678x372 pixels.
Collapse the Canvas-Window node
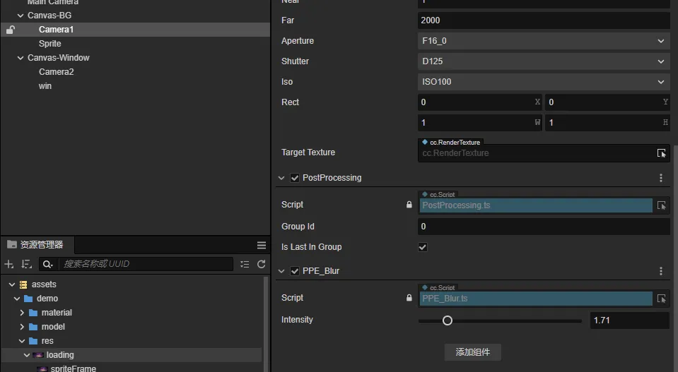pos(21,58)
